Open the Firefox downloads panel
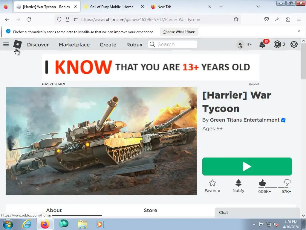306x230 pixels. click(277, 19)
